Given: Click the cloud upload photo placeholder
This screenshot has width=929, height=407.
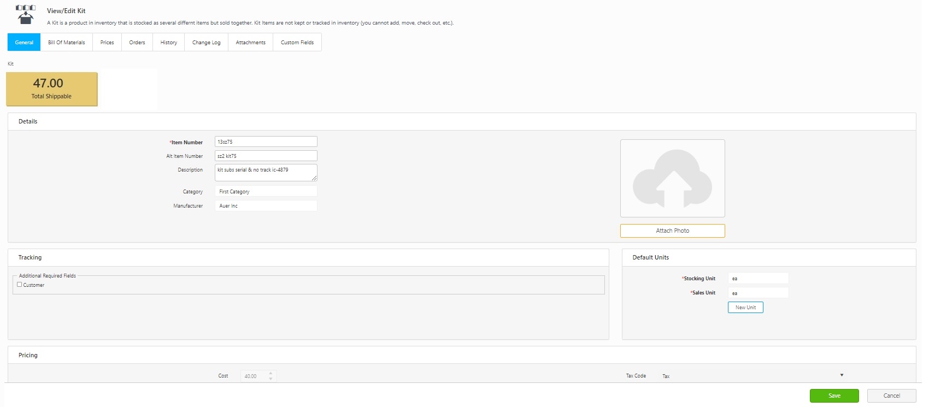Looking at the screenshot, I should tap(672, 179).
